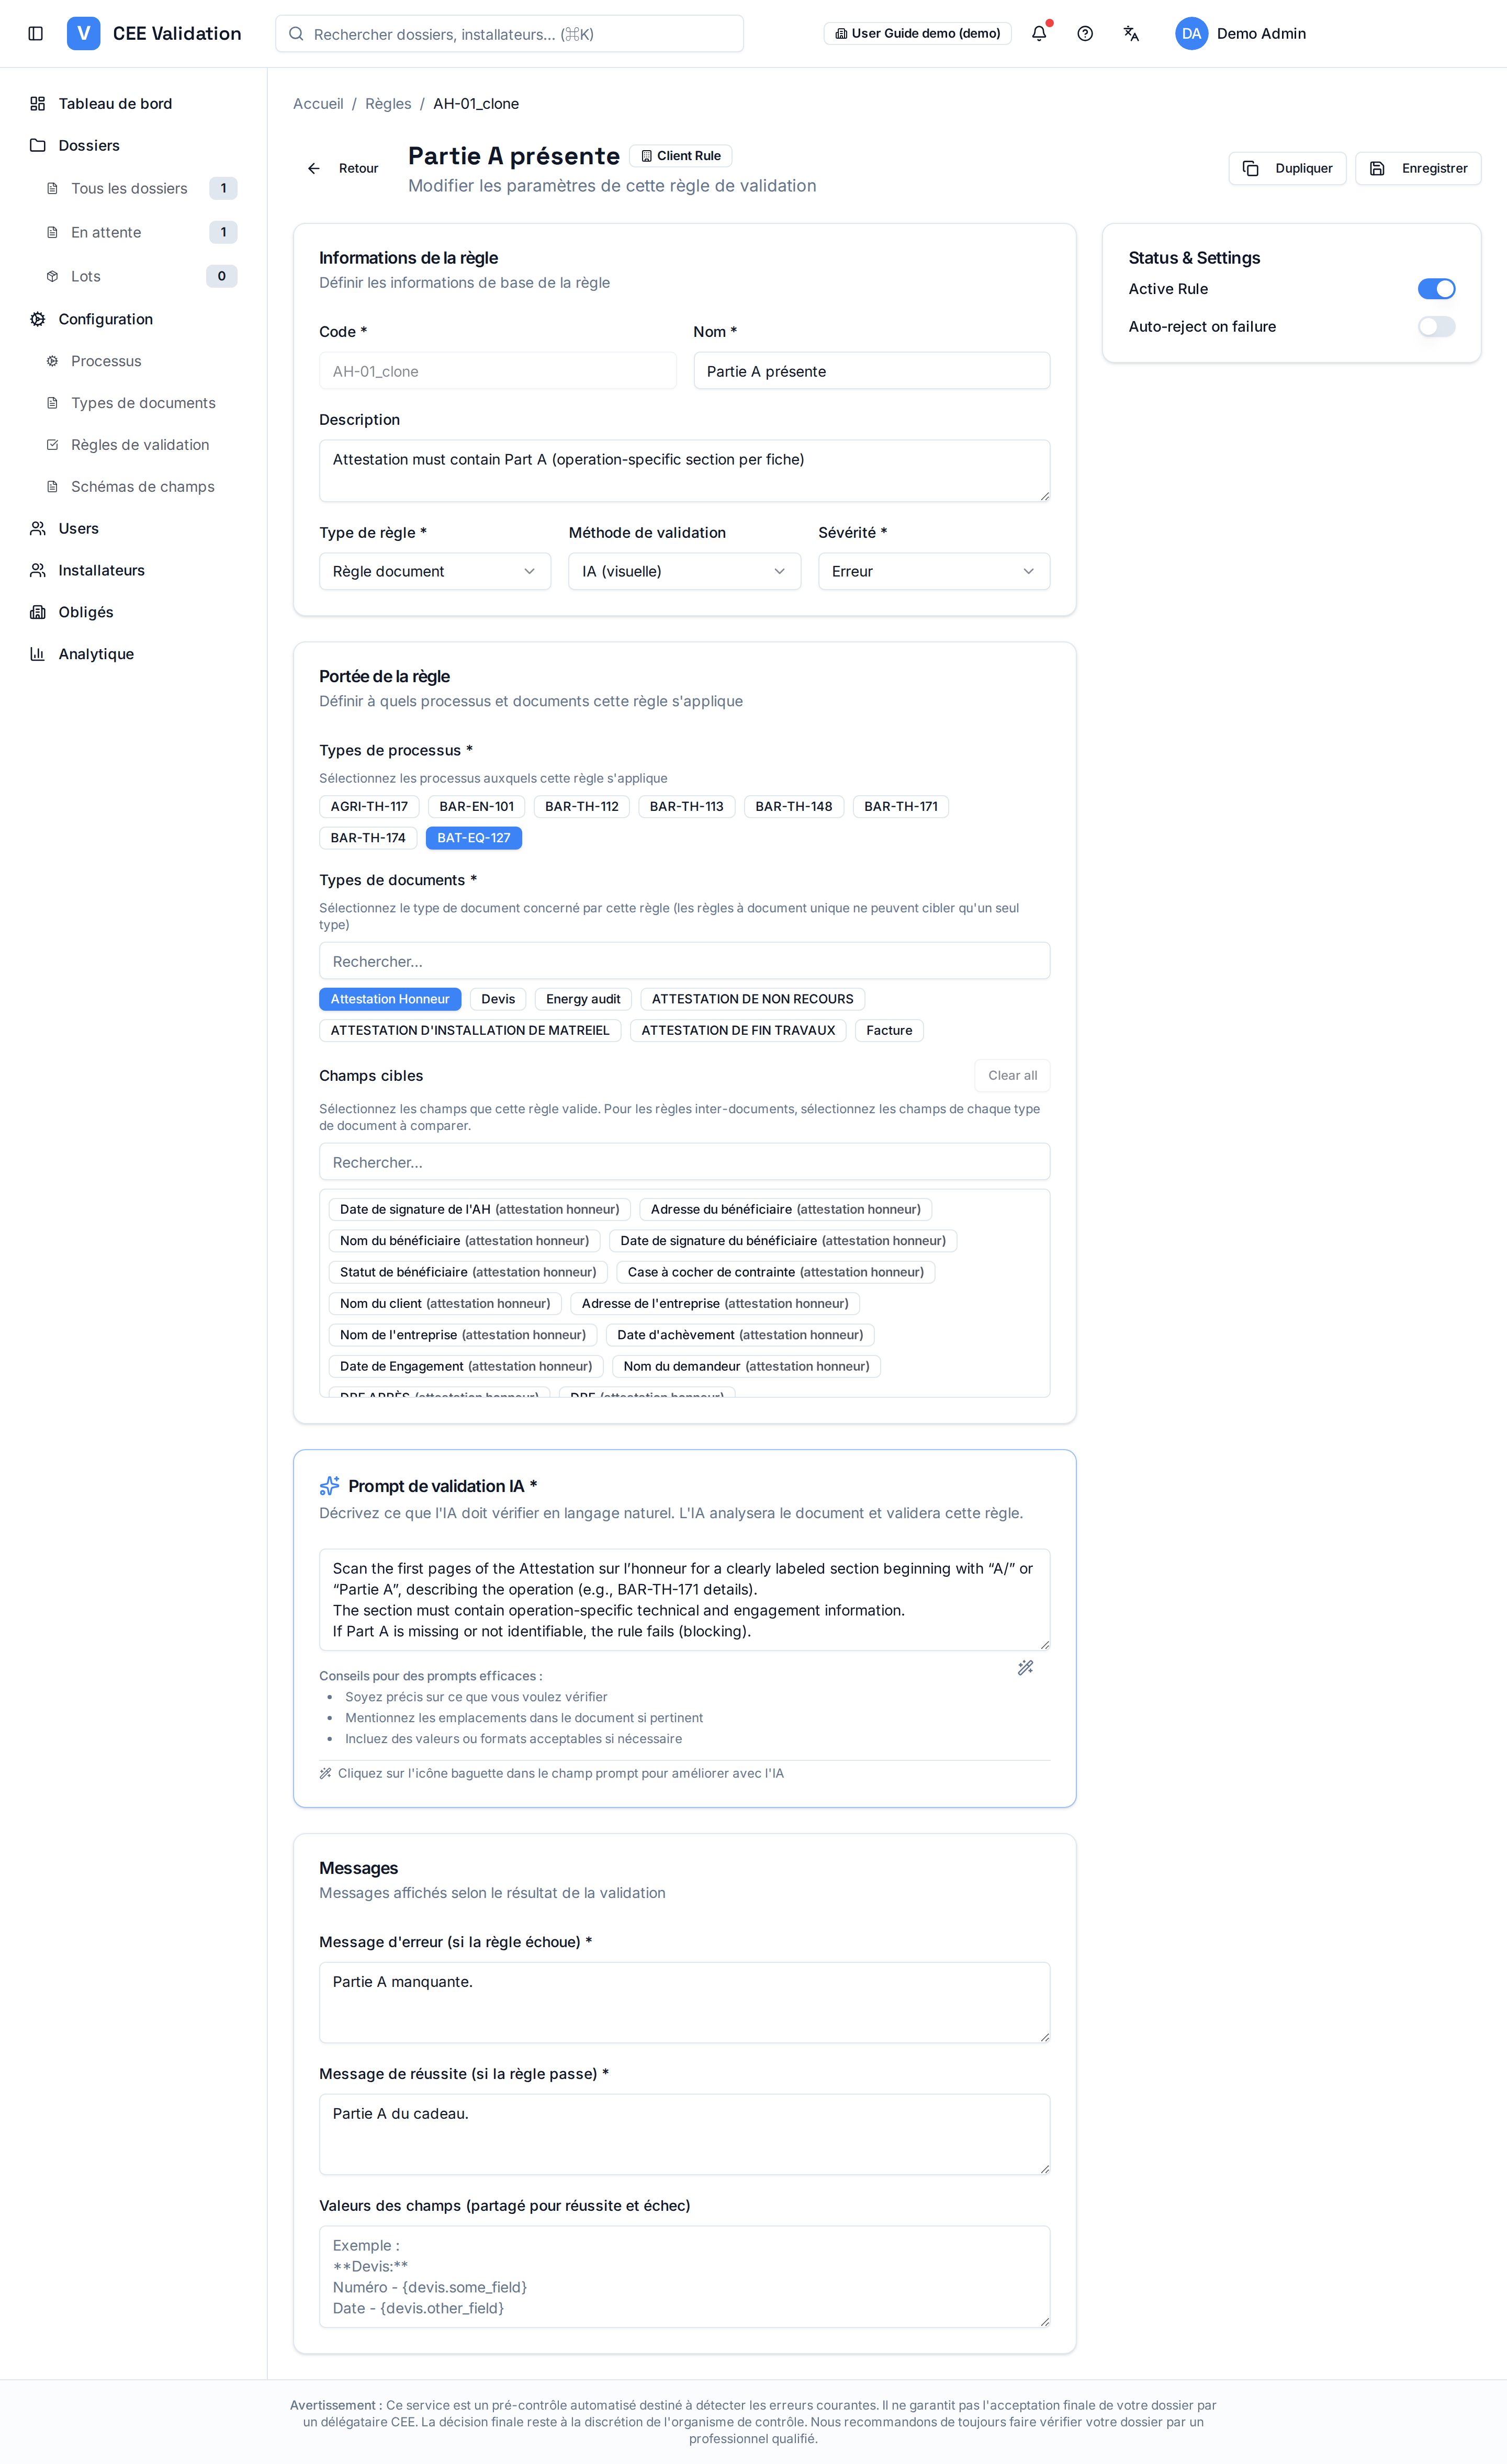Screen dimensions: 1507x2464
Task: Focus the global search field
Action: 509,34
